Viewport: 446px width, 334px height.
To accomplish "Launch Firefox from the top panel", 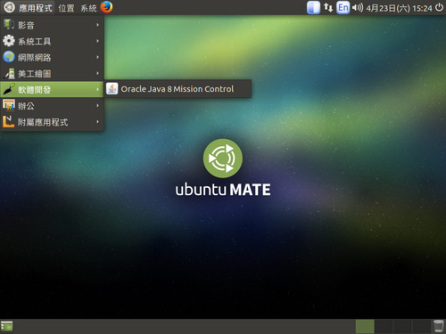I will [x=106, y=7].
